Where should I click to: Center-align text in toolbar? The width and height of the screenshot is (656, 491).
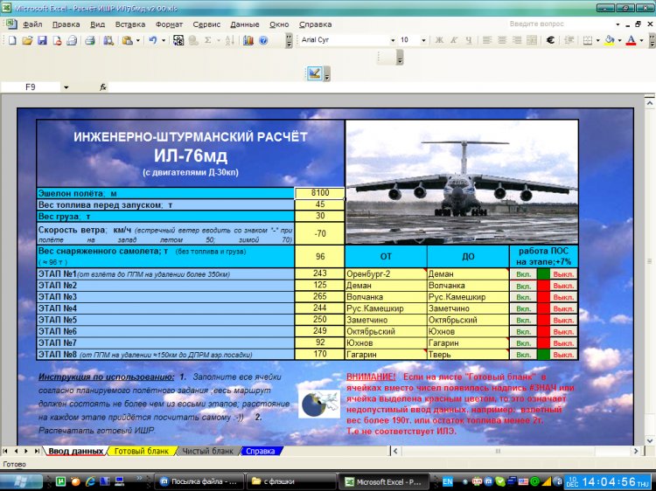502,40
